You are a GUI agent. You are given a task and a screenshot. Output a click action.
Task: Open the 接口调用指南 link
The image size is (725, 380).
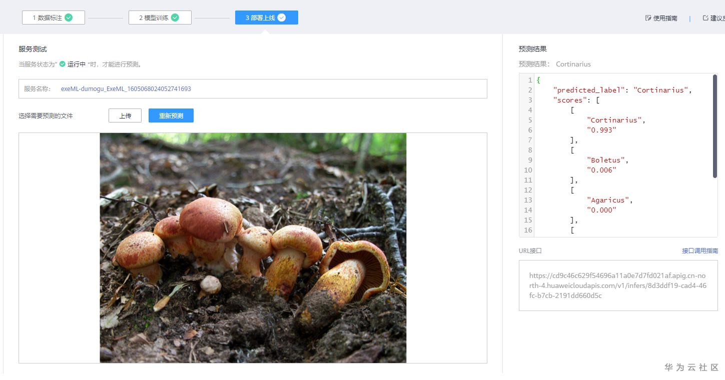pyautogui.click(x=700, y=251)
